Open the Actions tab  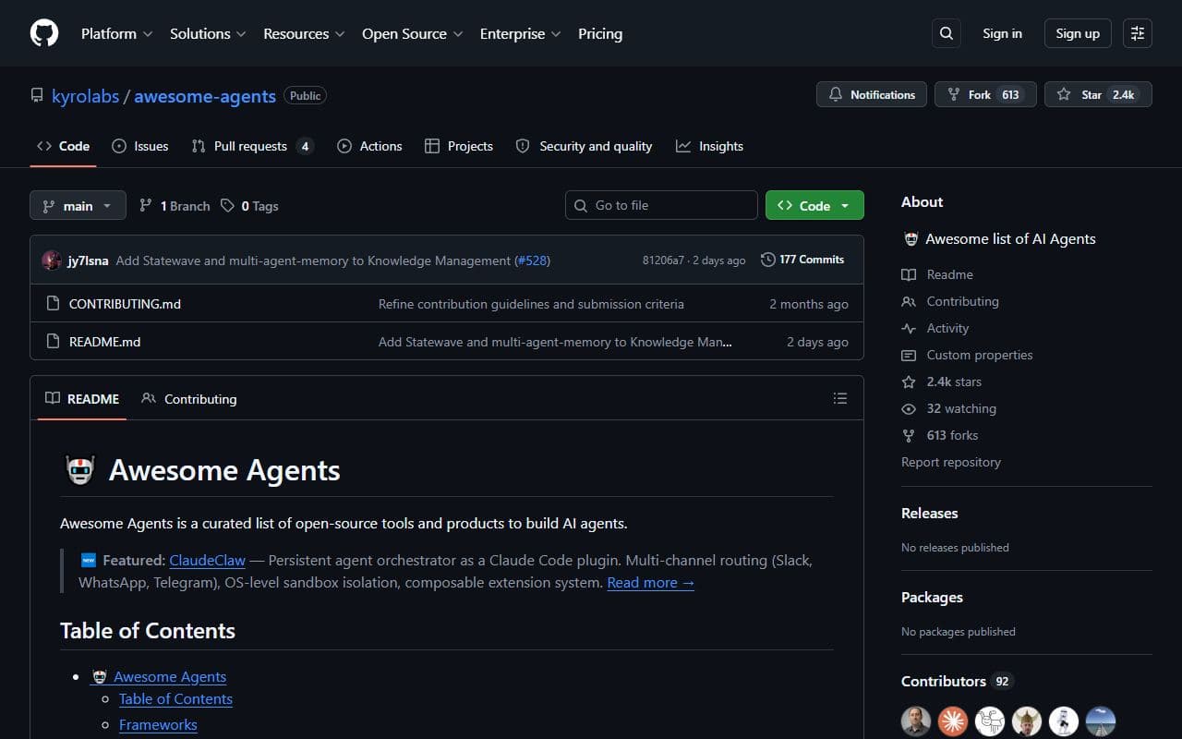369,146
